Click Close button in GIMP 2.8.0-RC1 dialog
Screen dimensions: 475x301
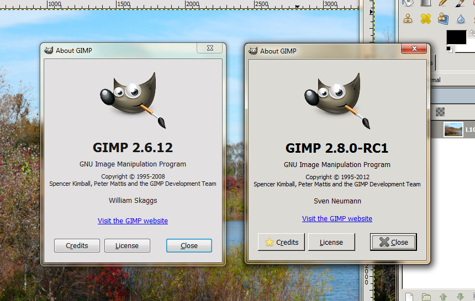click(x=393, y=242)
